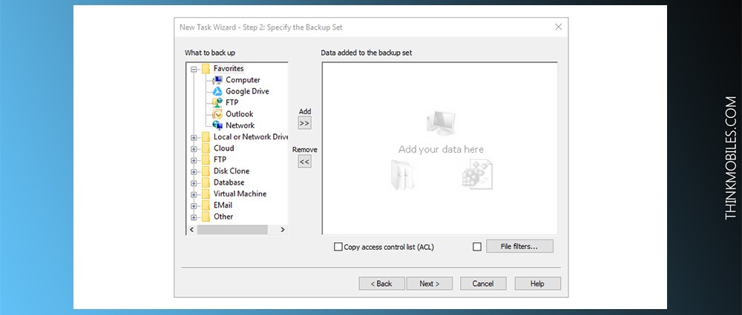Click the tree's left scroll arrow
Image resolution: width=742 pixels, height=315 pixels.
pyautogui.click(x=191, y=229)
